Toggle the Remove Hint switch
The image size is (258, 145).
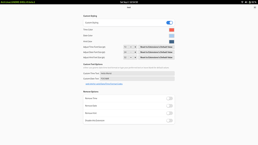(169, 113)
